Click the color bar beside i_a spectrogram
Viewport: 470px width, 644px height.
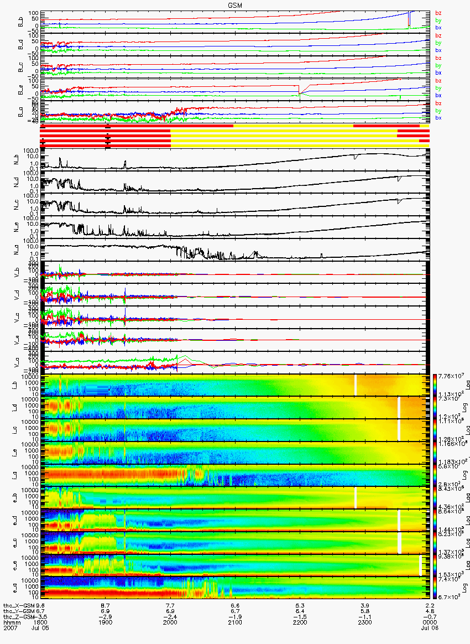click(x=436, y=476)
